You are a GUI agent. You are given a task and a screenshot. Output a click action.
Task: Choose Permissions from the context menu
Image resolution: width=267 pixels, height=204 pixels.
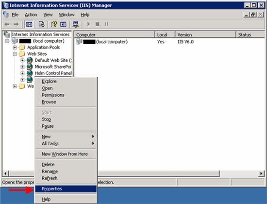(66, 95)
